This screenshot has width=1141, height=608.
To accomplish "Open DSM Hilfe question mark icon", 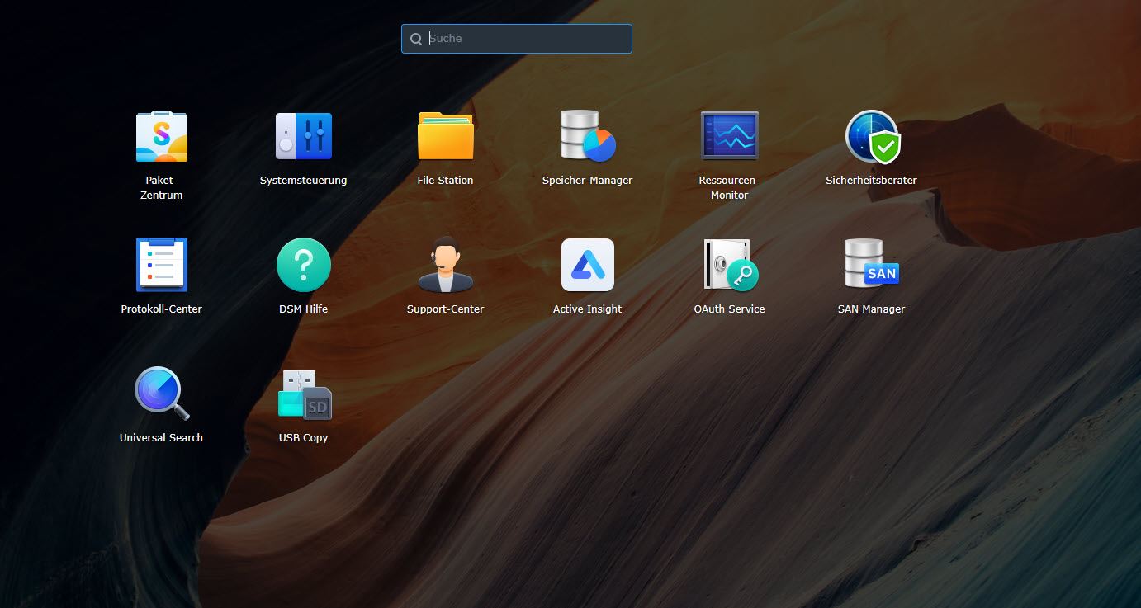I will (x=304, y=265).
